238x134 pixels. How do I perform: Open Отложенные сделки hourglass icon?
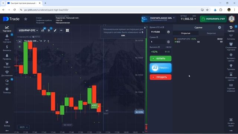tap(231, 77)
